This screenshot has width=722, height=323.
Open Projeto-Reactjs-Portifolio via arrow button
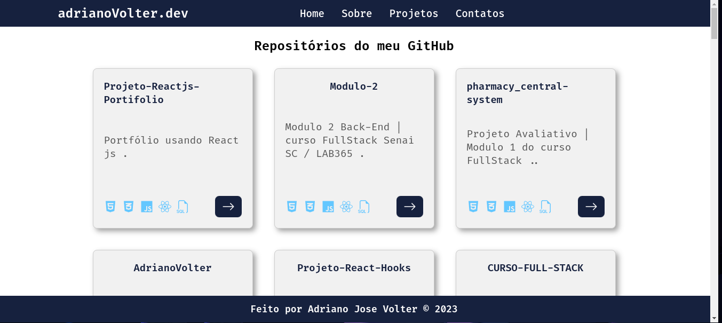click(228, 207)
